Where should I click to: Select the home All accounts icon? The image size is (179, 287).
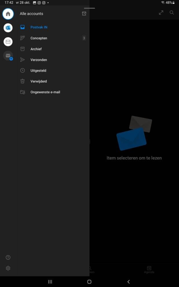[8, 14]
